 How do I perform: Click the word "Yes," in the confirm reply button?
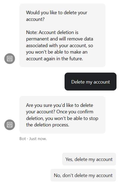69,159
